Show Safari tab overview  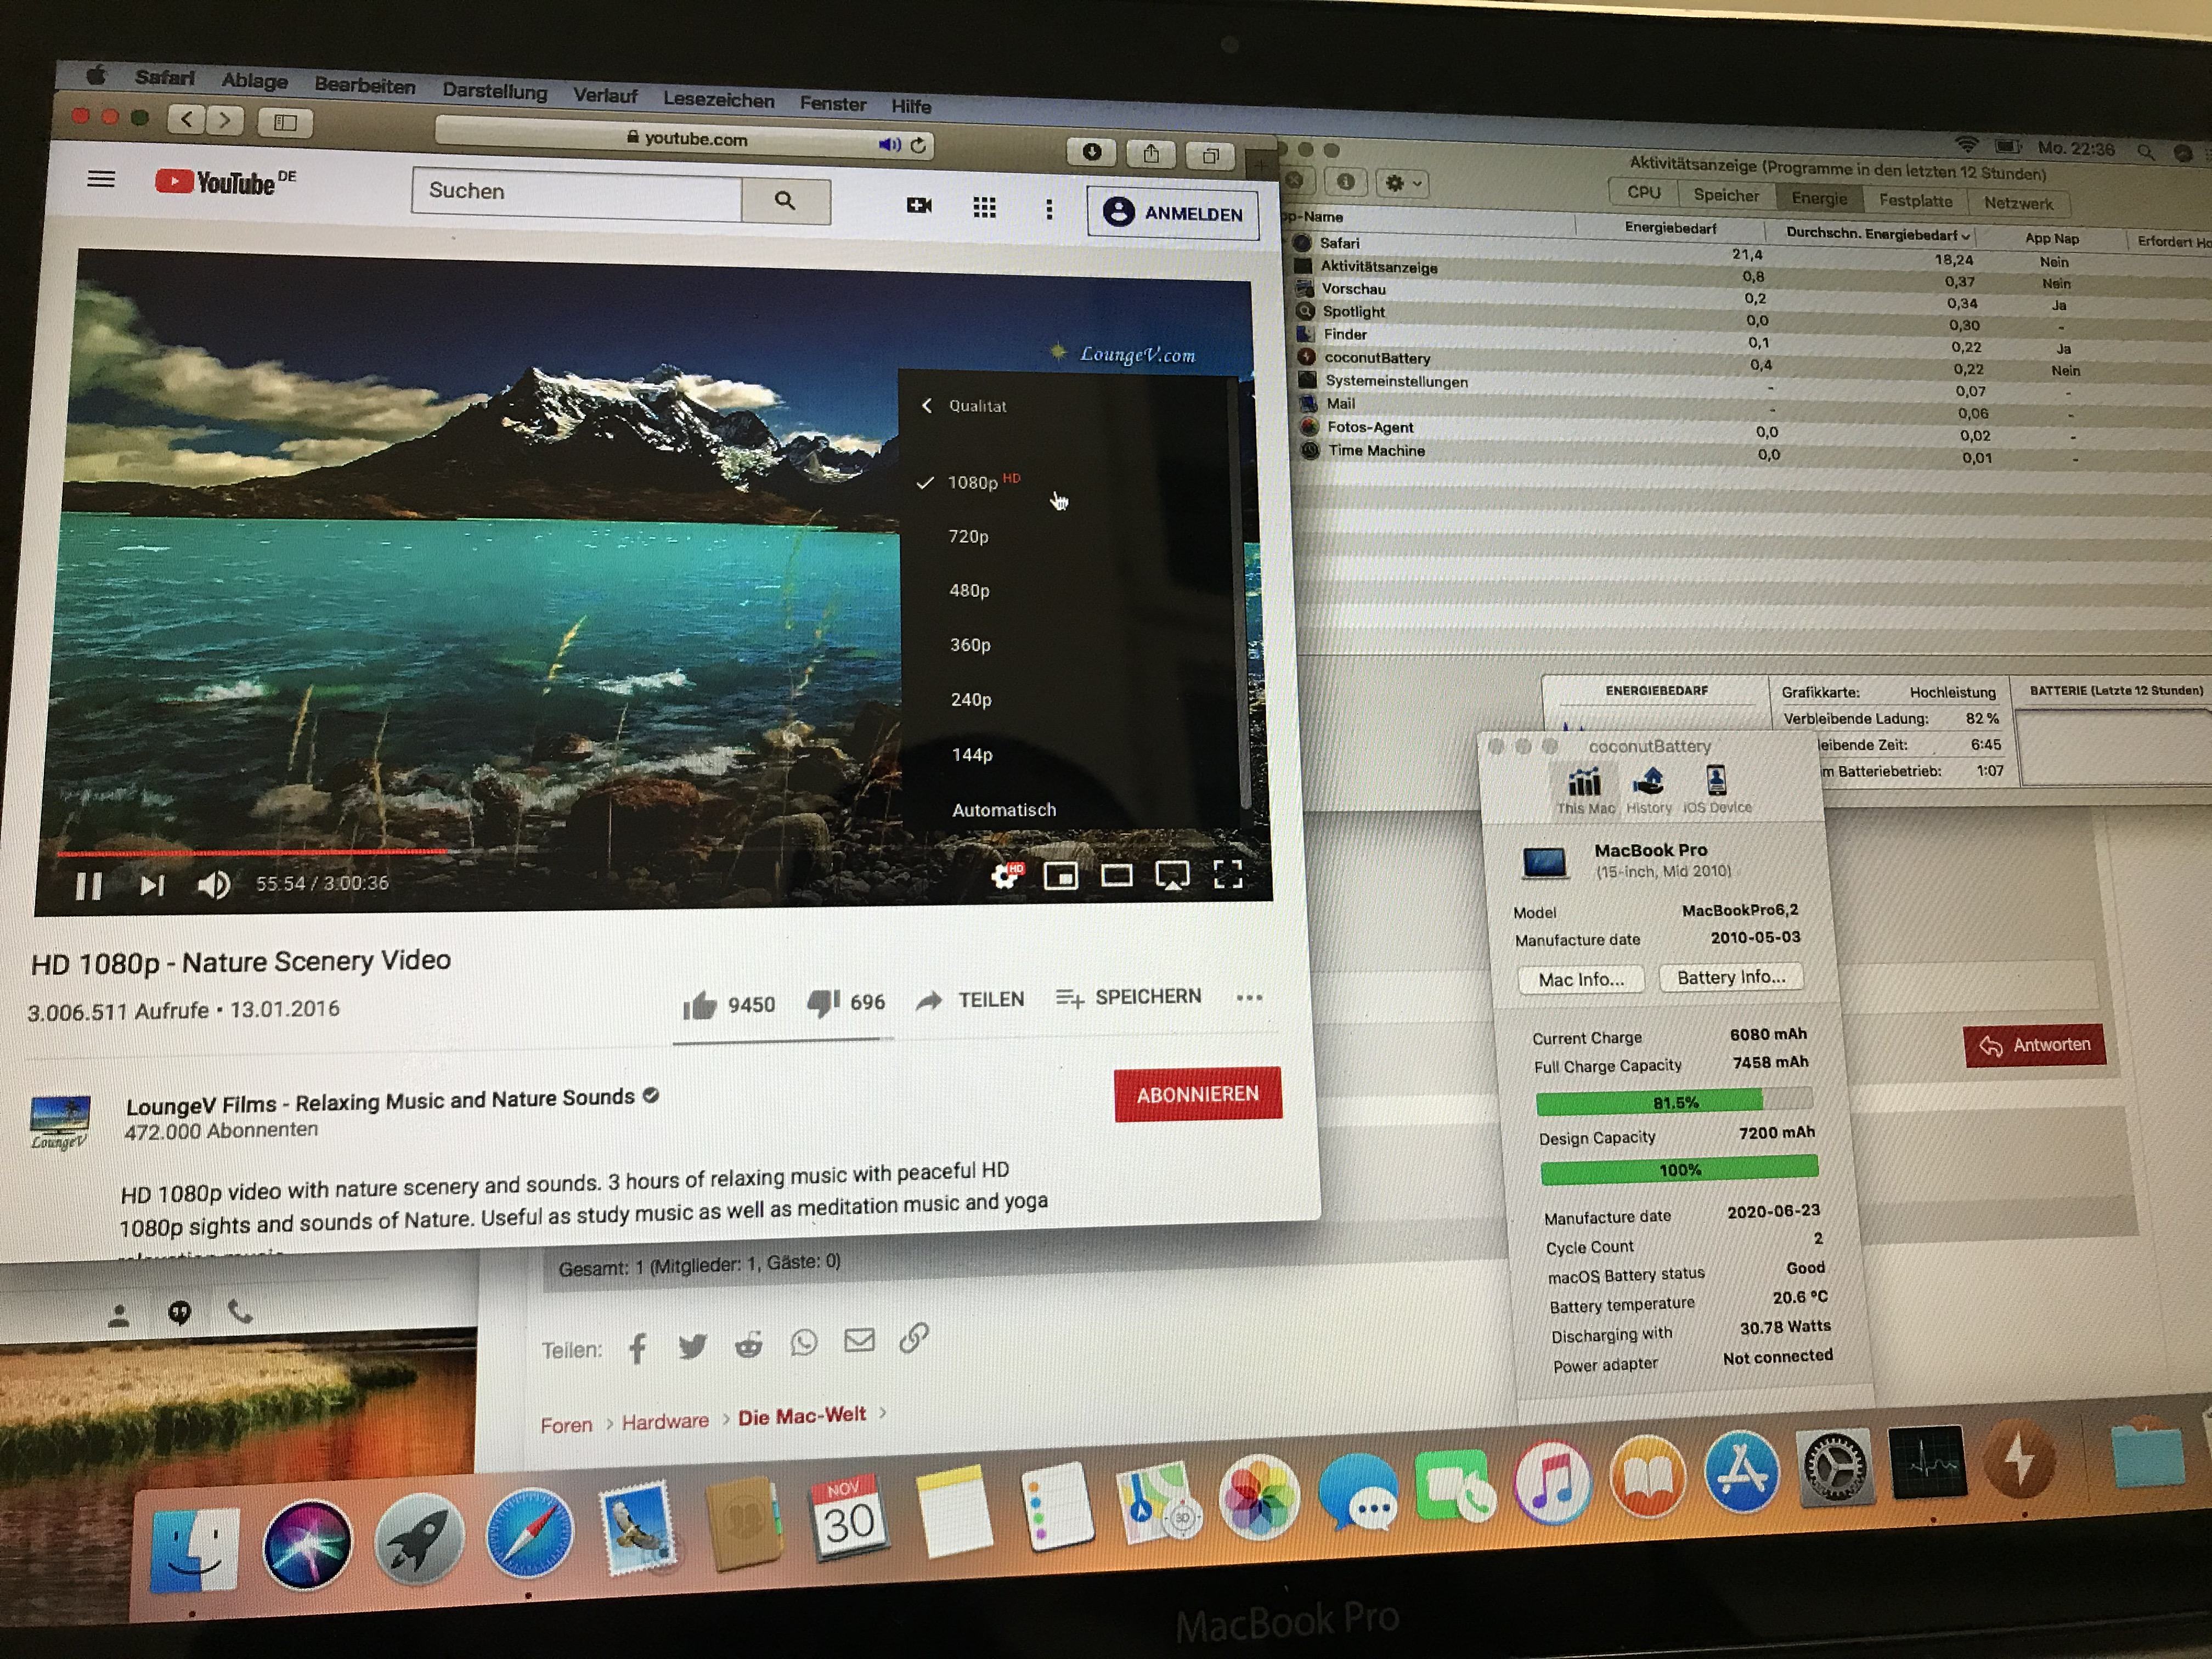pos(1210,155)
